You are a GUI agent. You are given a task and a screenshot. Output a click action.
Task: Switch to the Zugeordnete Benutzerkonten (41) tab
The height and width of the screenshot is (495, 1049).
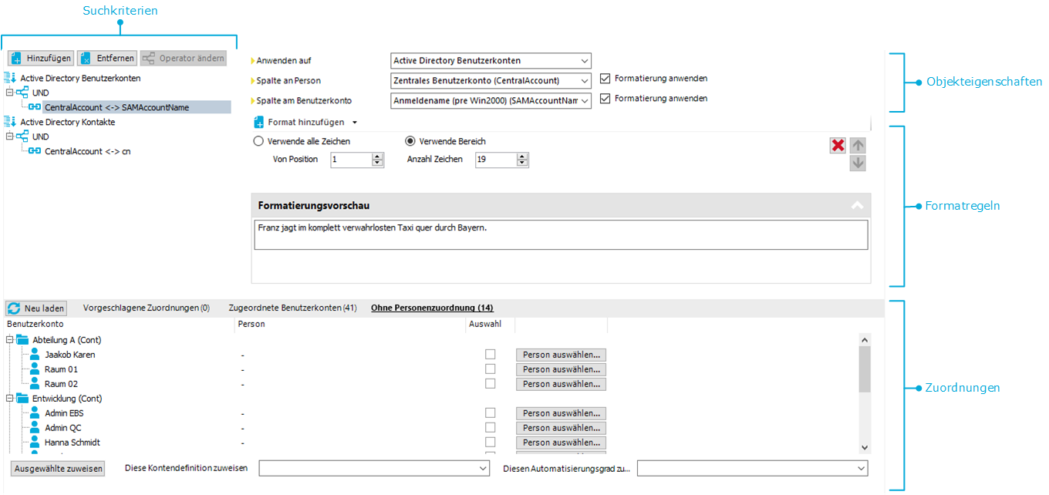pyautogui.click(x=292, y=308)
